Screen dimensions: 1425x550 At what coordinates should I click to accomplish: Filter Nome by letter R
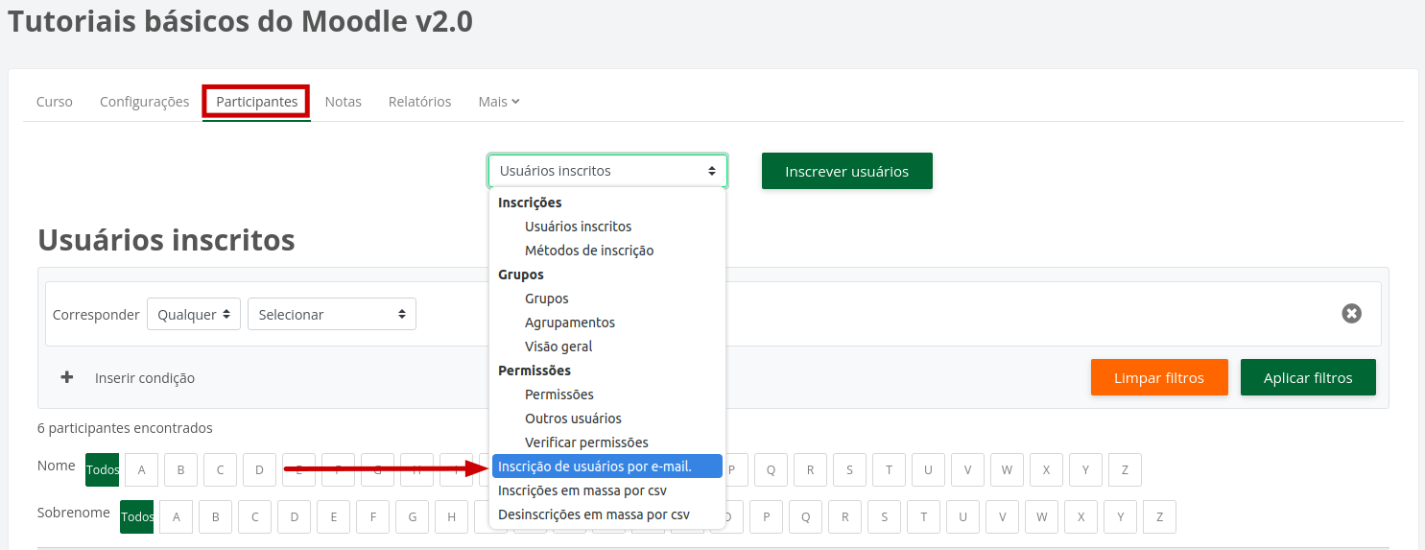pos(811,469)
